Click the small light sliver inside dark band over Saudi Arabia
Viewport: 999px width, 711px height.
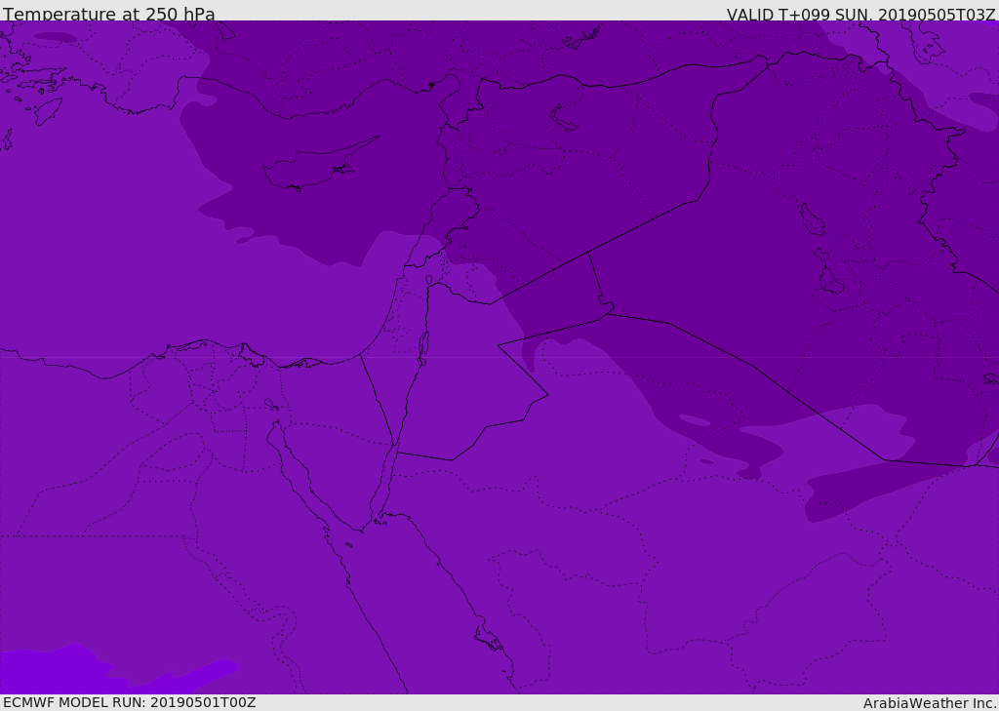click(695, 420)
